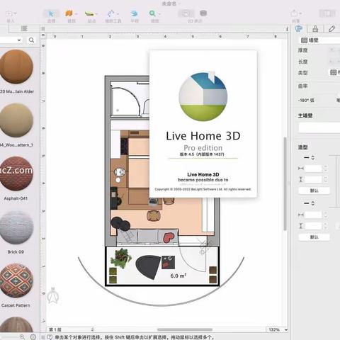Click the main wall material field

(319, 127)
